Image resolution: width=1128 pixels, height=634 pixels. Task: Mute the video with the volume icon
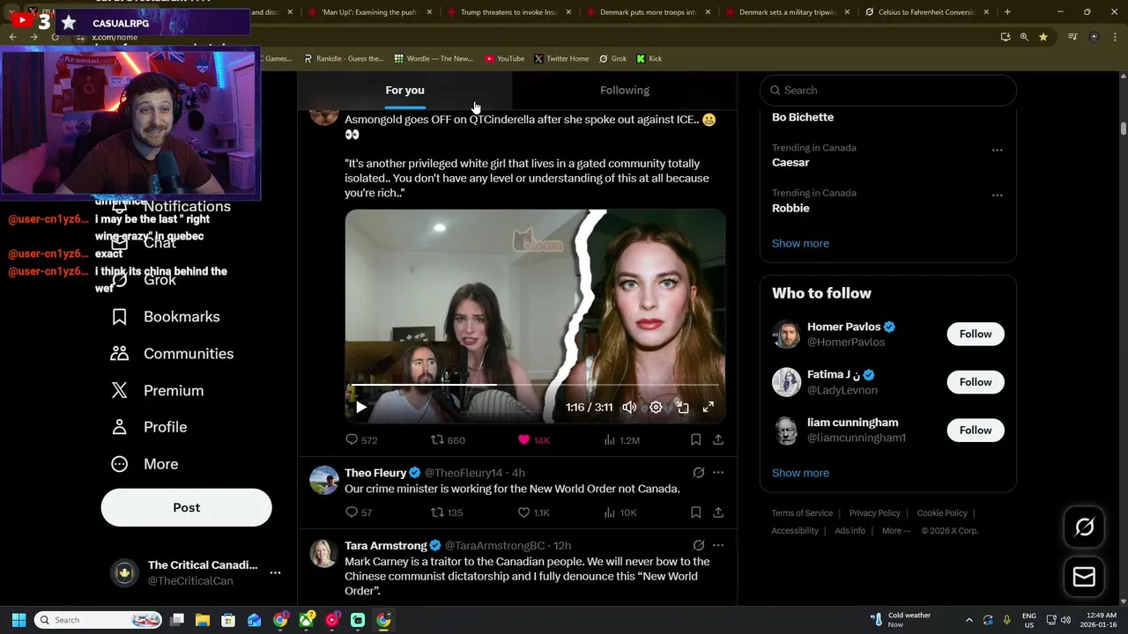629,407
